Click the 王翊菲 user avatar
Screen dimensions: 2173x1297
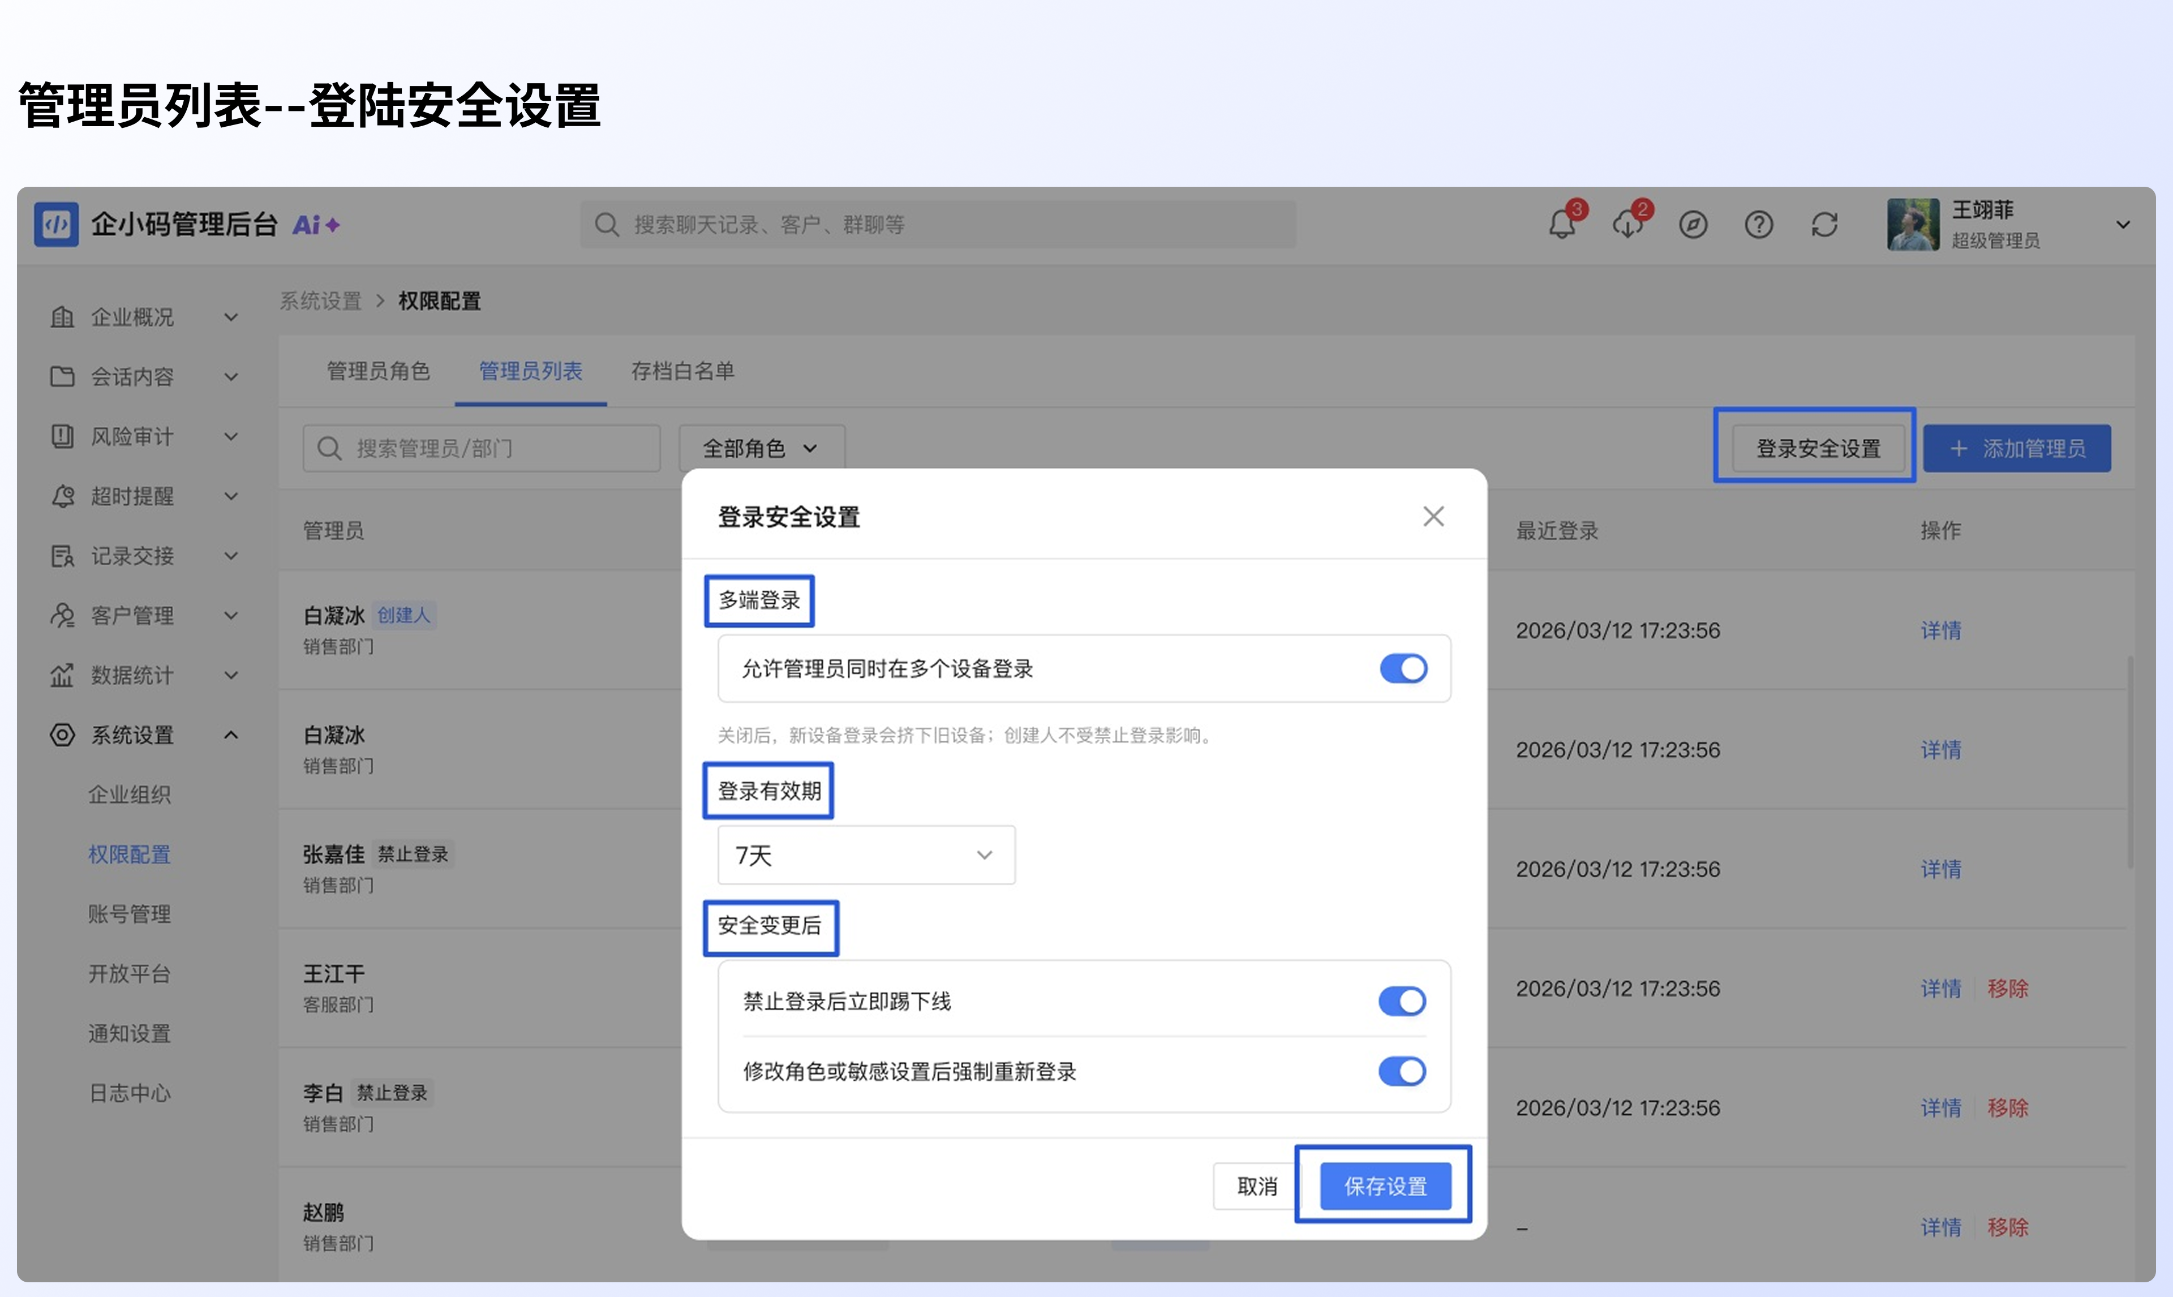pyautogui.click(x=1913, y=225)
